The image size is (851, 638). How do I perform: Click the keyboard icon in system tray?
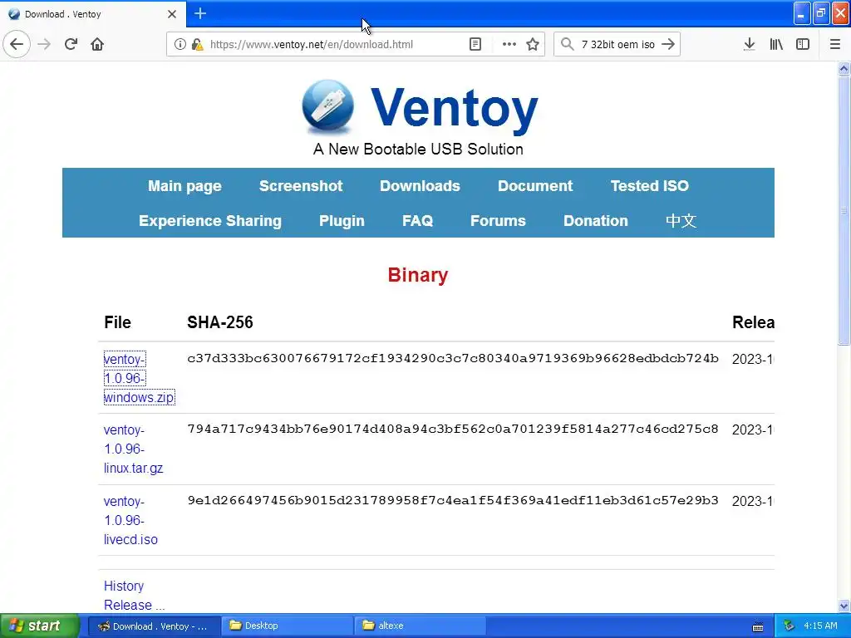point(758,626)
